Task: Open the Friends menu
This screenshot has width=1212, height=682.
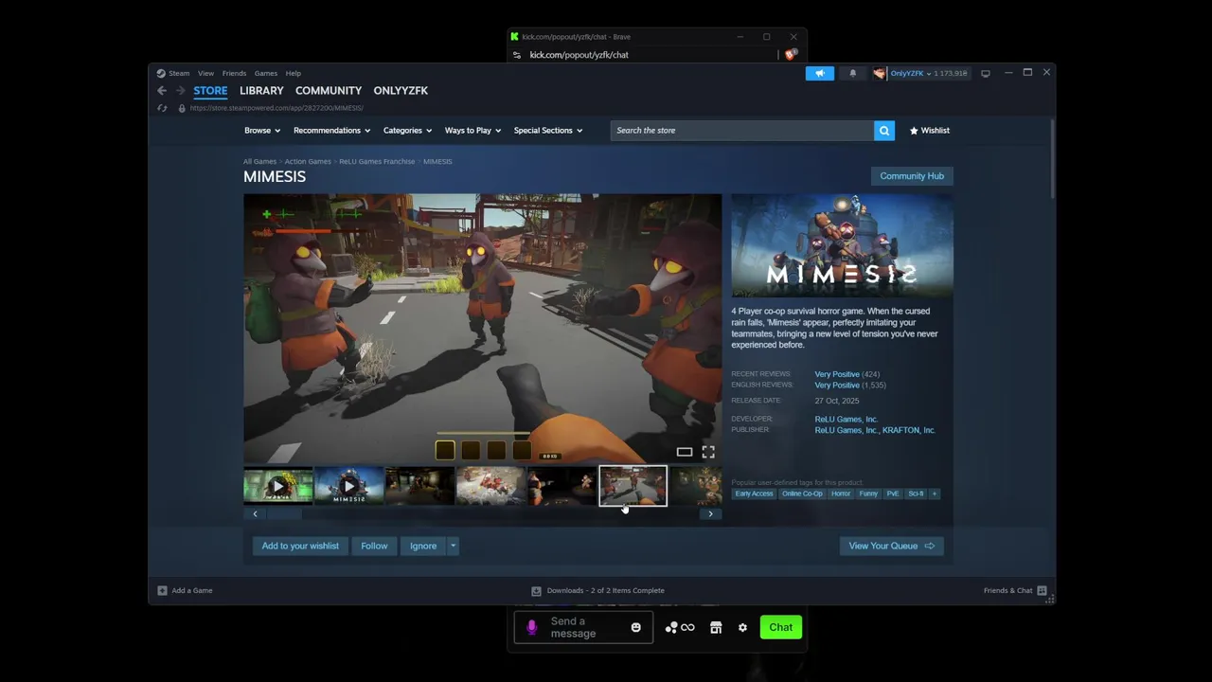Action: (234, 73)
